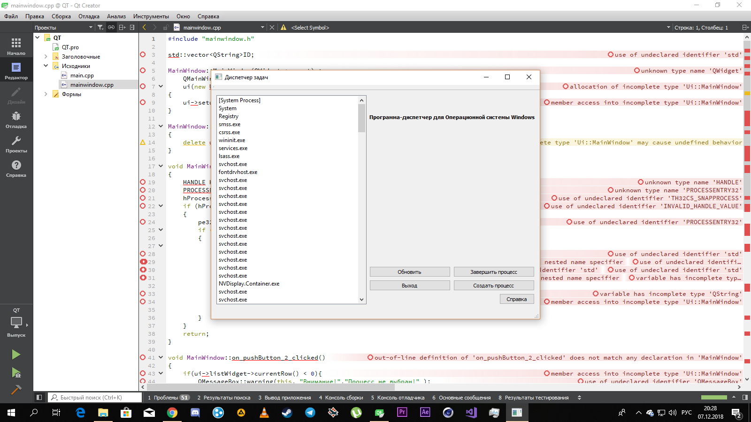This screenshot has width=751, height=422.
Task: Click Завершить процесс button
Action: 493,272
